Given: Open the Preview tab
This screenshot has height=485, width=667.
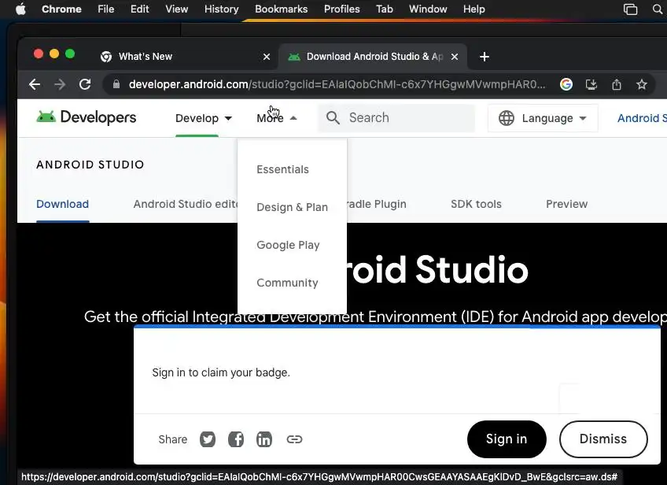Looking at the screenshot, I should coord(566,204).
